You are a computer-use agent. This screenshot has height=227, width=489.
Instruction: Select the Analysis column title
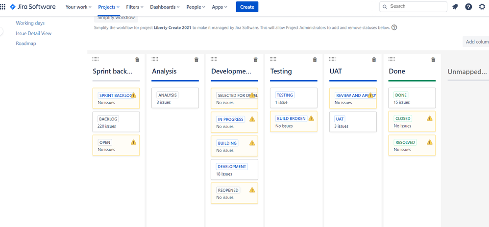pos(164,71)
